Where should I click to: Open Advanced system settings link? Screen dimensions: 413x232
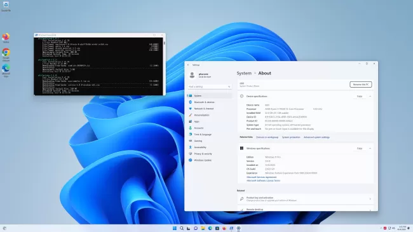tap(316, 137)
